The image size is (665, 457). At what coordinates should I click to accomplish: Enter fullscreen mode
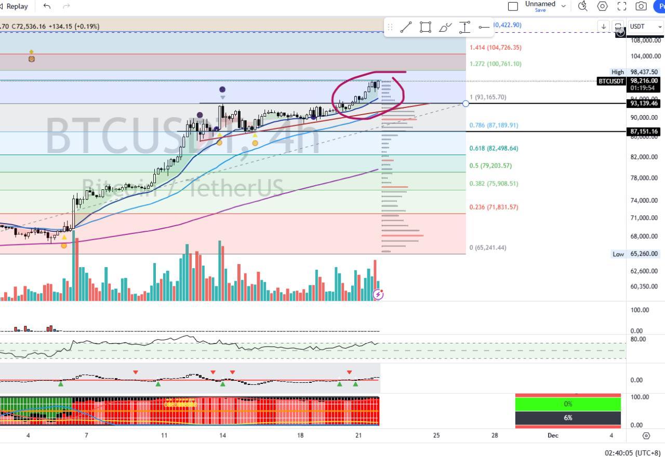pos(621,6)
